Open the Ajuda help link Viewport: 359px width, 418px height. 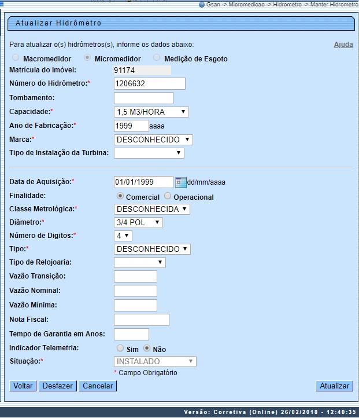click(x=343, y=45)
